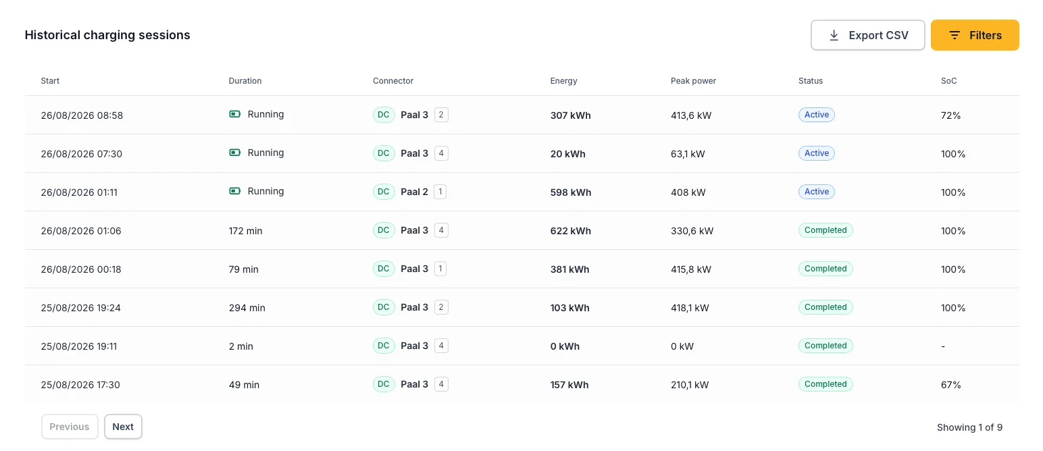Sort by Start column header

50,81
